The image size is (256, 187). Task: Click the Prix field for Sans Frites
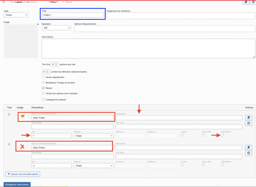click(x=52, y=166)
